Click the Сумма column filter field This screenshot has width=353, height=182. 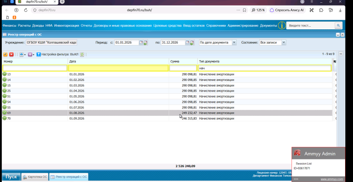tap(183, 68)
